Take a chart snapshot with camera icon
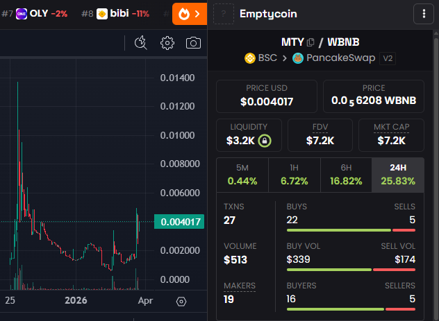Screen dimensions: 439x321 coord(193,43)
